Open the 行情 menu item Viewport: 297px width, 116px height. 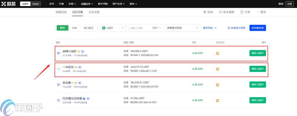[x=61, y=4]
